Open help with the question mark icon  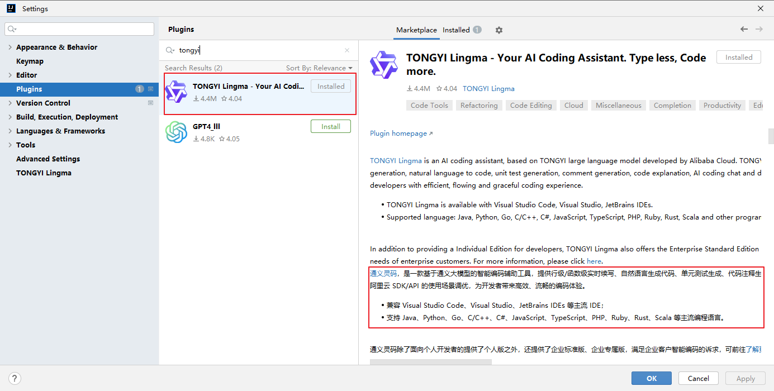point(15,379)
